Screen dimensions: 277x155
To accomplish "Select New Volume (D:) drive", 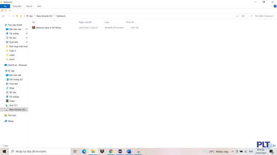I will pyautogui.click(x=17, y=109).
